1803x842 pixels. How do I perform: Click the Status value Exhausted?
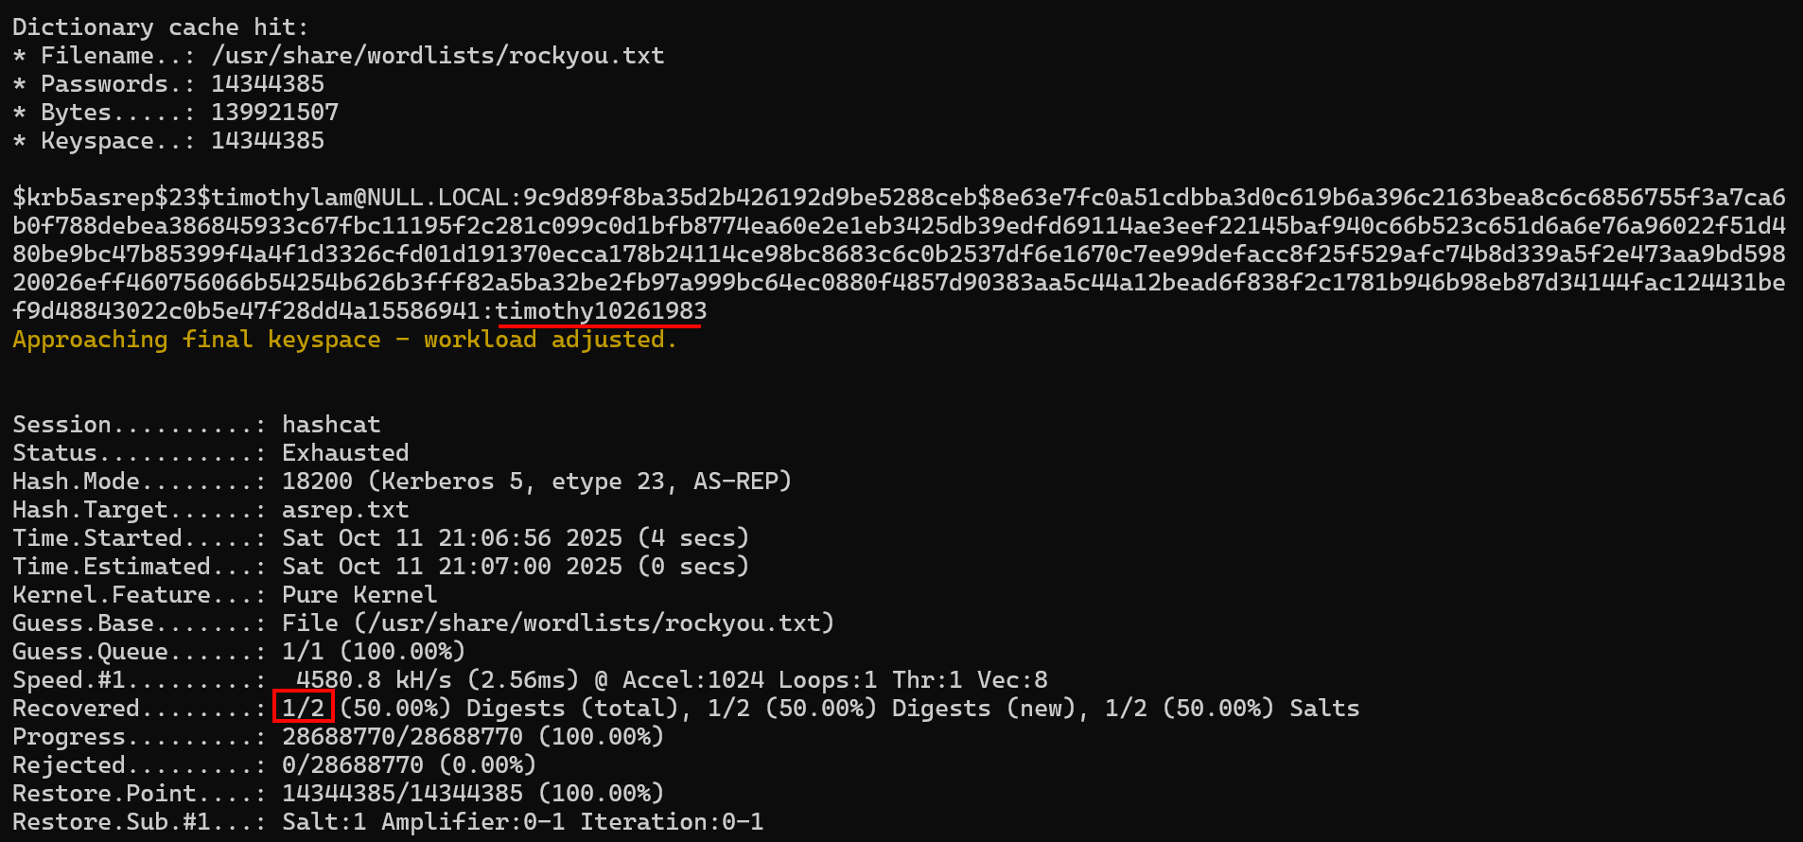pos(345,453)
